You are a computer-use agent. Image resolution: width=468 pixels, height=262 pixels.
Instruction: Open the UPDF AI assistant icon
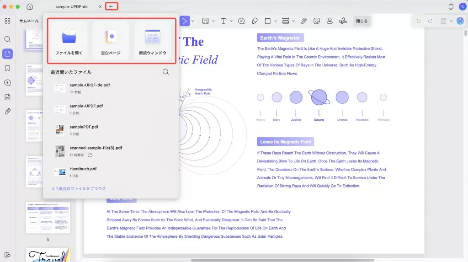pos(460,21)
